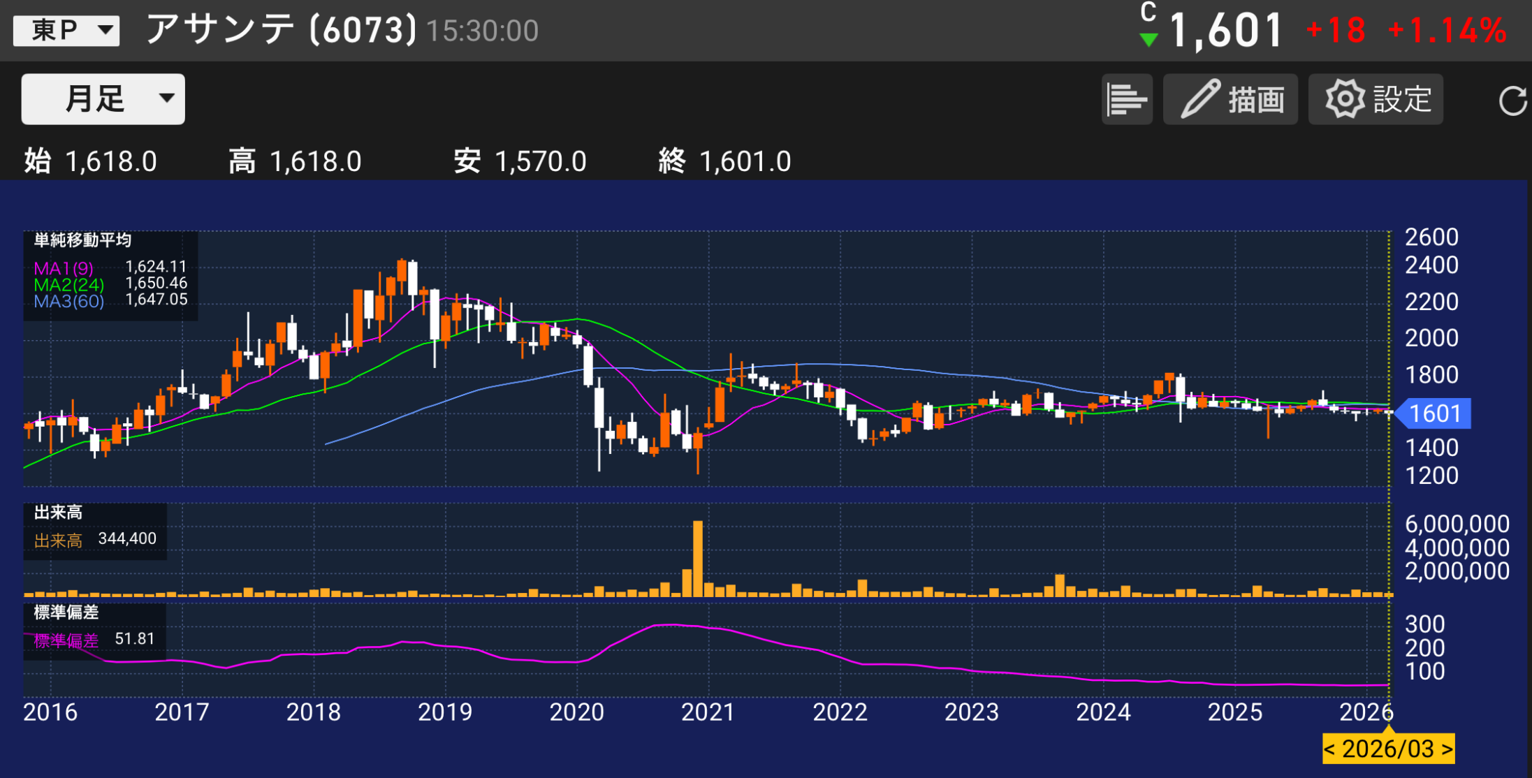Click the 1601 current price tag
Screen dimensions: 1532x778
tap(1434, 413)
